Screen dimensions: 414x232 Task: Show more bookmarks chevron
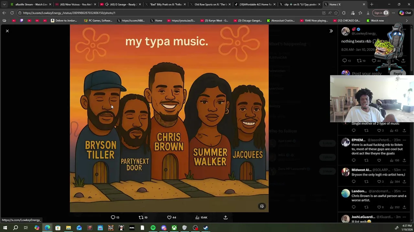(x=407, y=21)
